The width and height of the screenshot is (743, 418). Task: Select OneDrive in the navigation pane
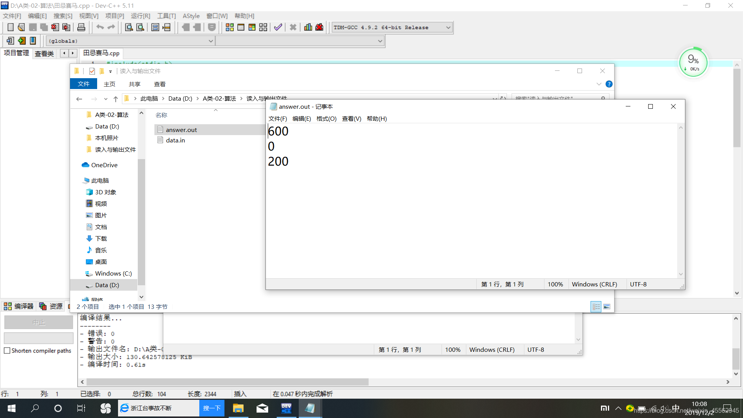(x=104, y=165)
